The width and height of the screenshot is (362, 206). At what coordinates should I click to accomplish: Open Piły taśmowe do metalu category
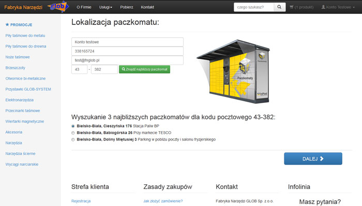[25, 36]
